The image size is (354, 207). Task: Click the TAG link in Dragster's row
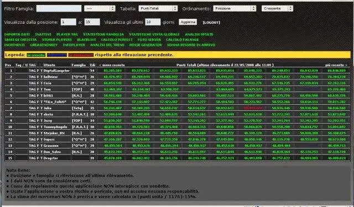tap(32, 158)
